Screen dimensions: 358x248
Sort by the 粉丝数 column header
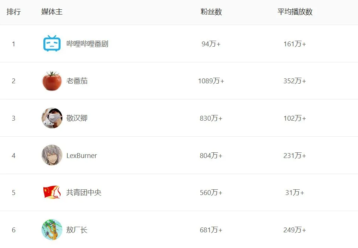coord(211,12)
